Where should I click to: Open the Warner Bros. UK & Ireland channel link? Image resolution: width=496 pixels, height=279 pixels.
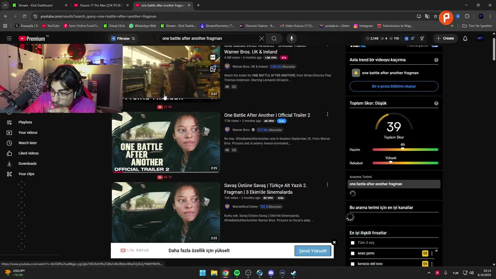click(x=250, y=67)
